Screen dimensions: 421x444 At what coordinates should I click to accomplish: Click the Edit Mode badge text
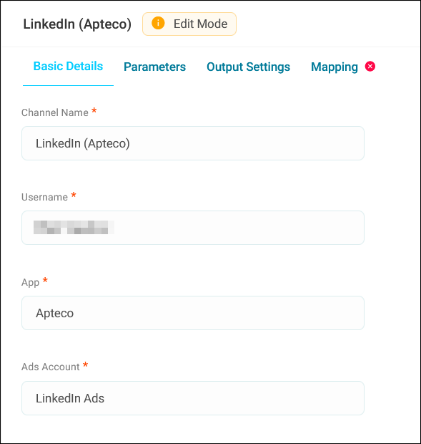(200, 24)
